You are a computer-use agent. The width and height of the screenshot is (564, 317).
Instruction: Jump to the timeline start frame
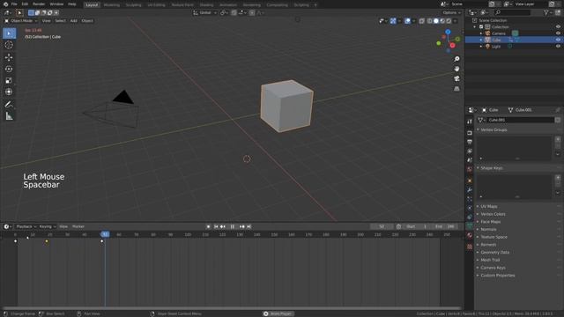click(216, 227)
